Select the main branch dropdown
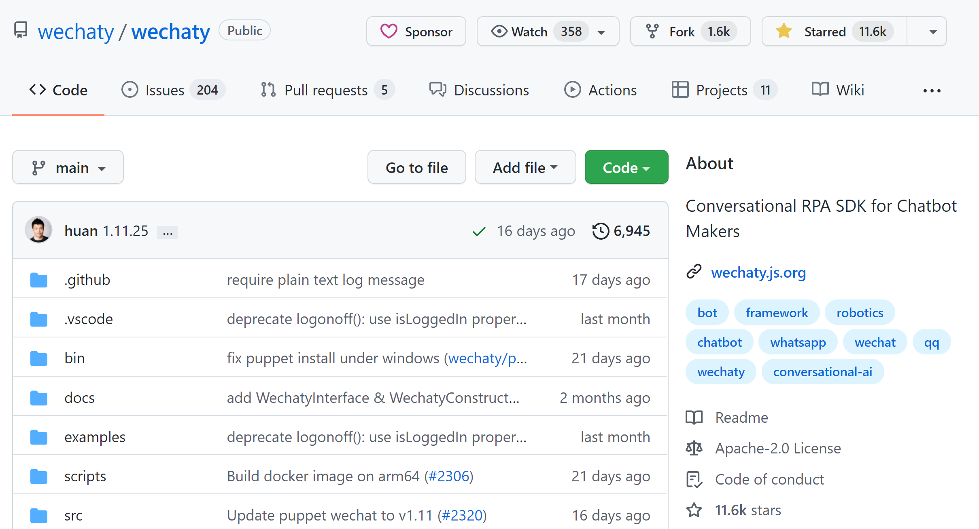The height and width of the screenshot is (529, 979). (x=68, y=168)
